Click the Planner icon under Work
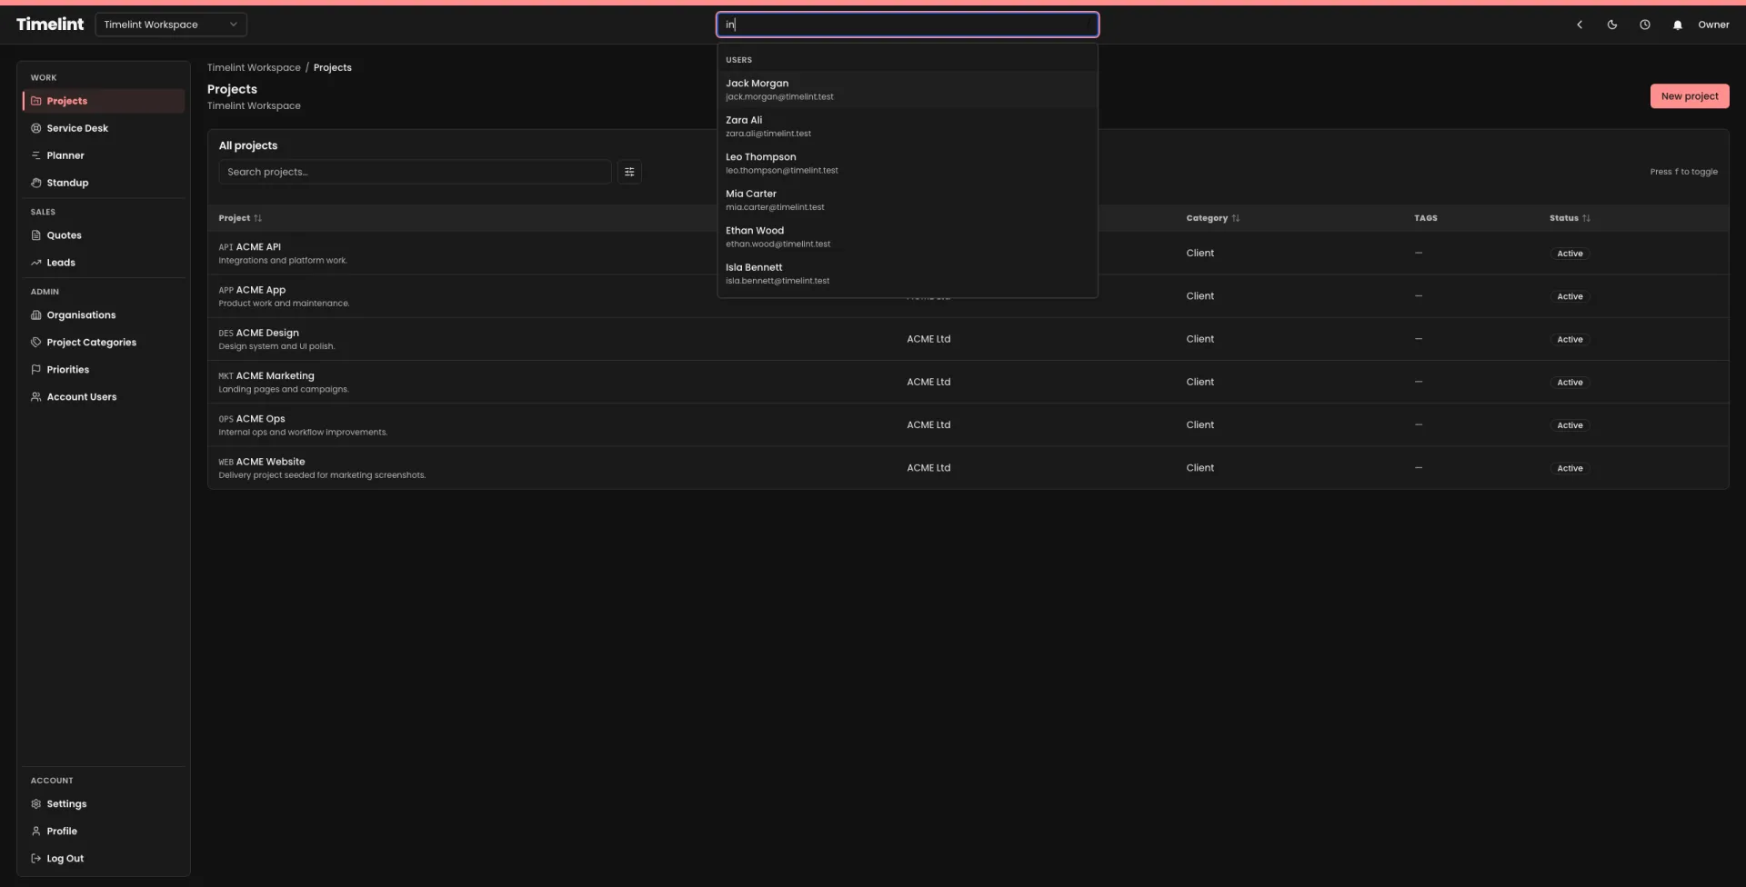The width and height of the screenshot is (1746, 887). tap(36, 155)
